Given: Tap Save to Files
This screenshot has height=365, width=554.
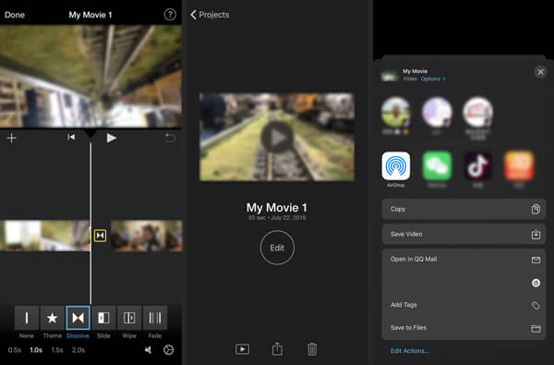Looking at the screenshot, I should (464, 328).
